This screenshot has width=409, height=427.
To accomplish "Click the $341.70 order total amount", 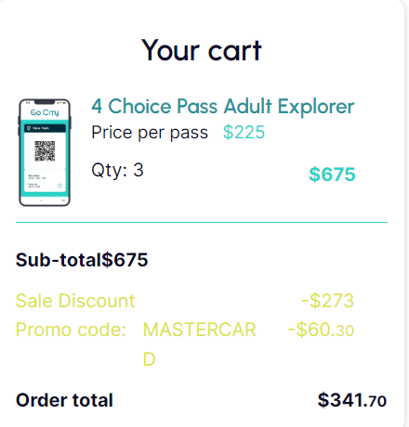I will coord(352,400).
